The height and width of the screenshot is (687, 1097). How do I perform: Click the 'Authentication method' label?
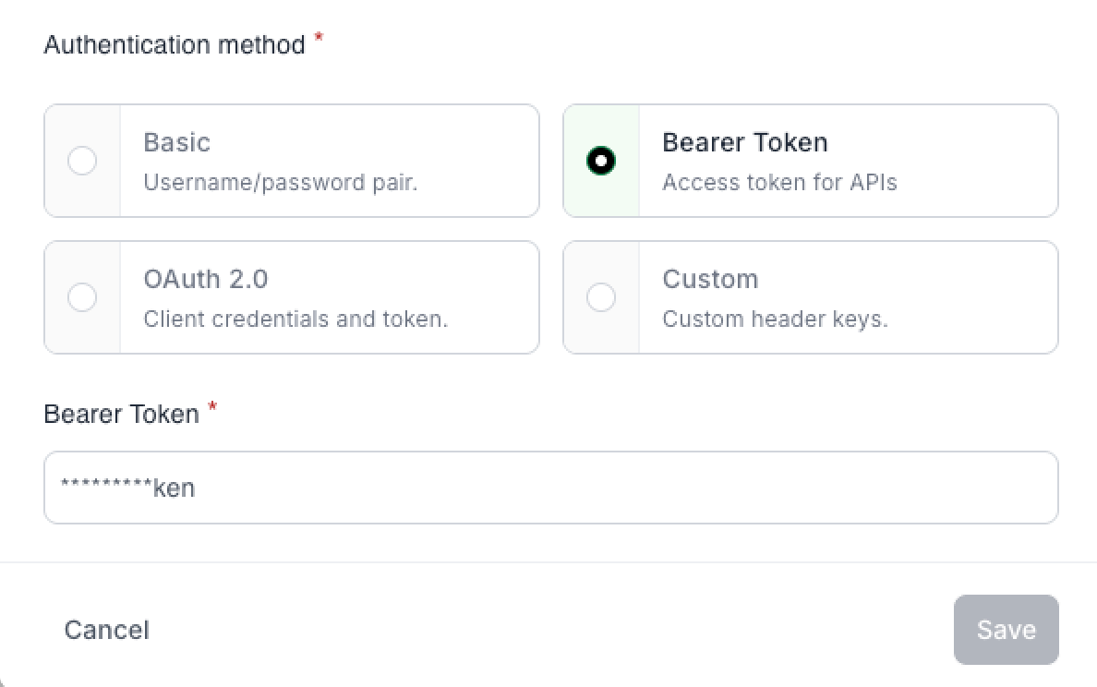tap(175, 44)
